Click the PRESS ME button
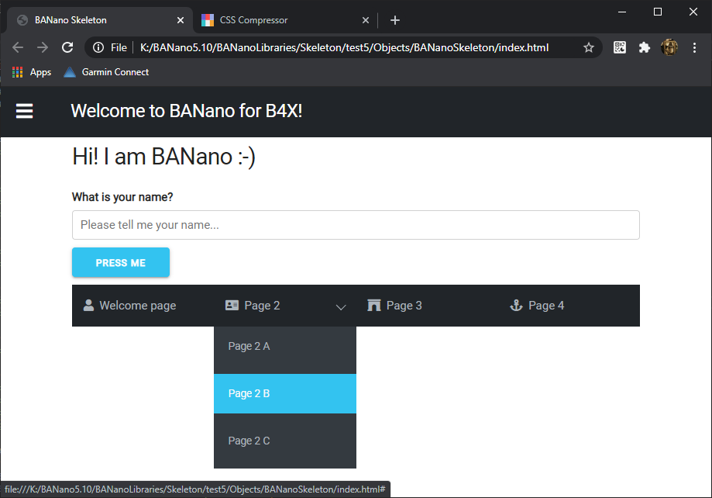The image size is (712, 498). click(121, 262)
